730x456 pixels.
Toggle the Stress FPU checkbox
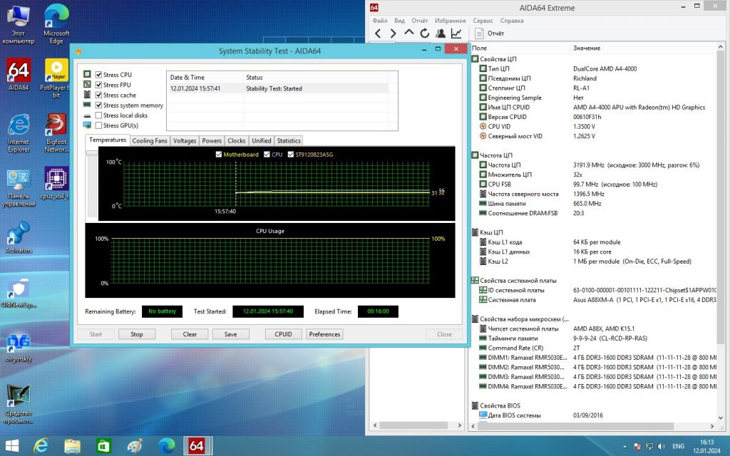[98, 85]
